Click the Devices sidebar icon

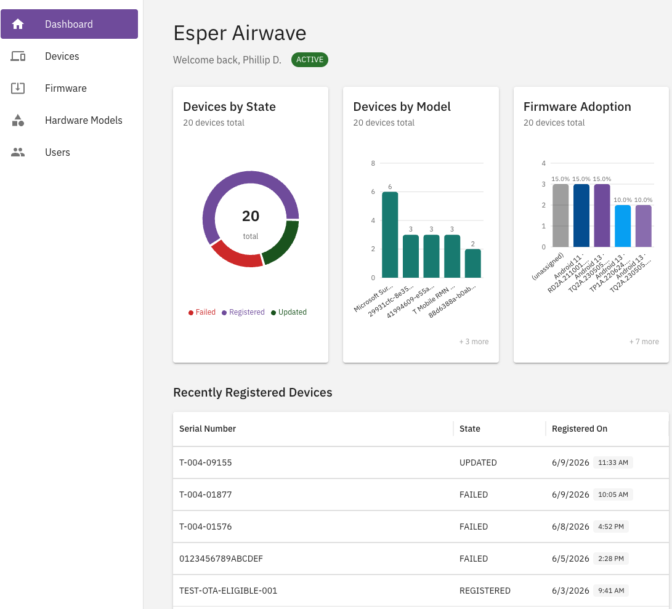tap(18, 56)
